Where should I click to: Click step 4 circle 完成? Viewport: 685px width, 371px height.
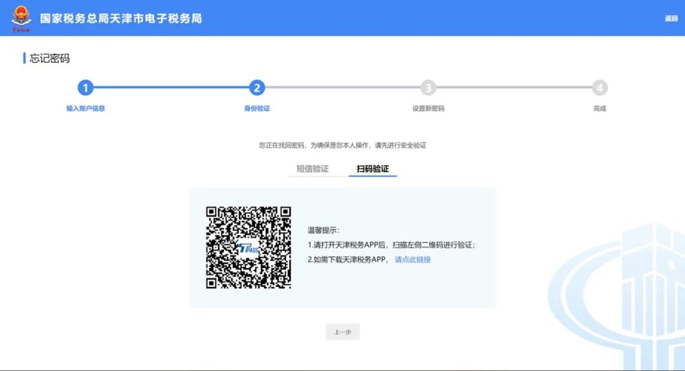(x=600, y=87)
